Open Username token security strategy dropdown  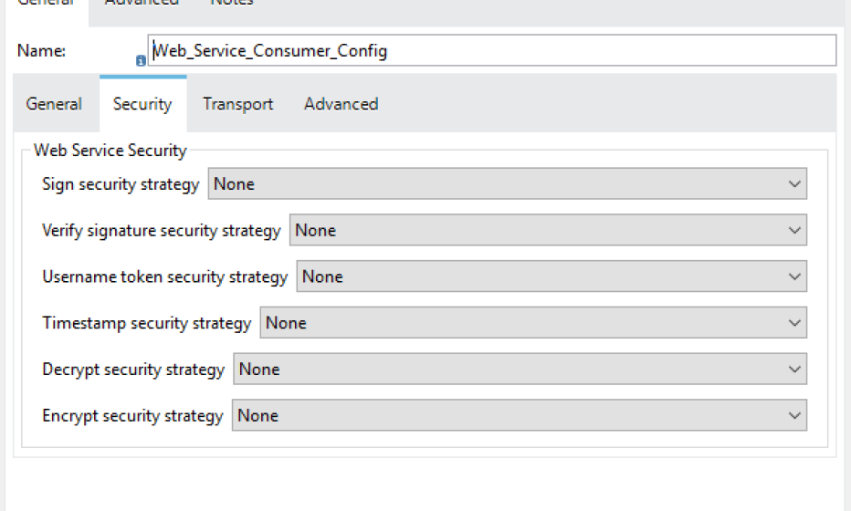pos(552,276)
